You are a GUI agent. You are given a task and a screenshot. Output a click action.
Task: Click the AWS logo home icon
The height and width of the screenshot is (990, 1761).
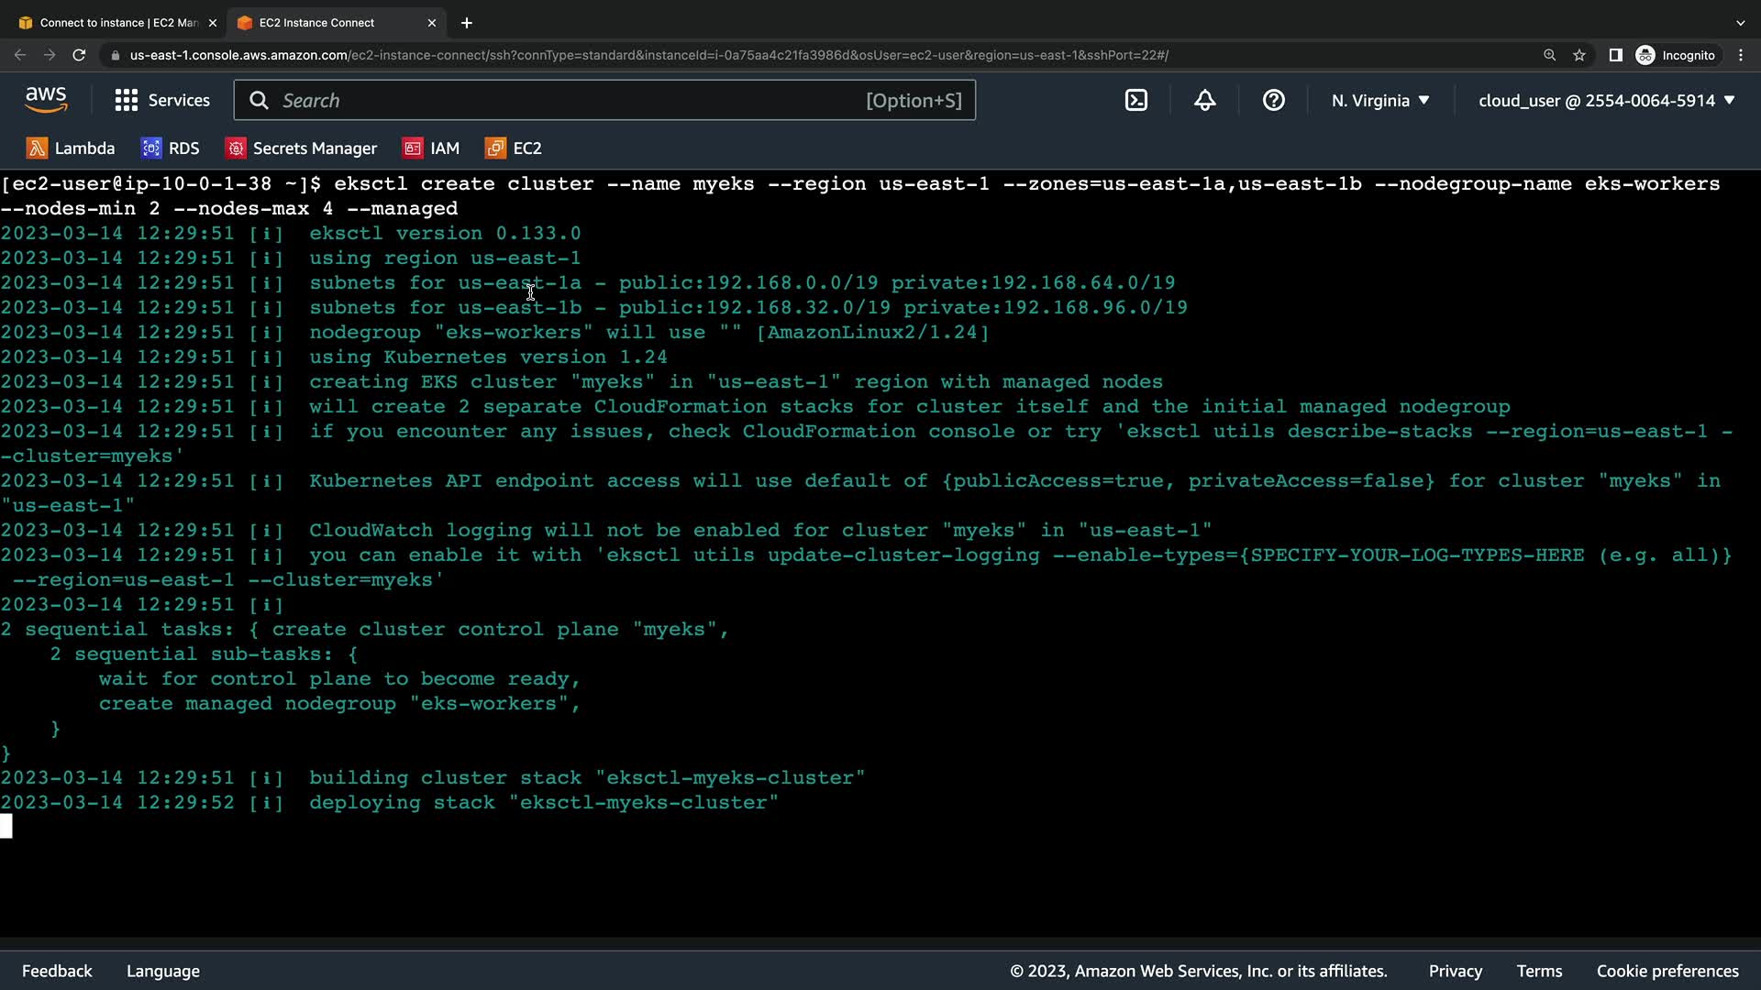(x=46, y=100)
